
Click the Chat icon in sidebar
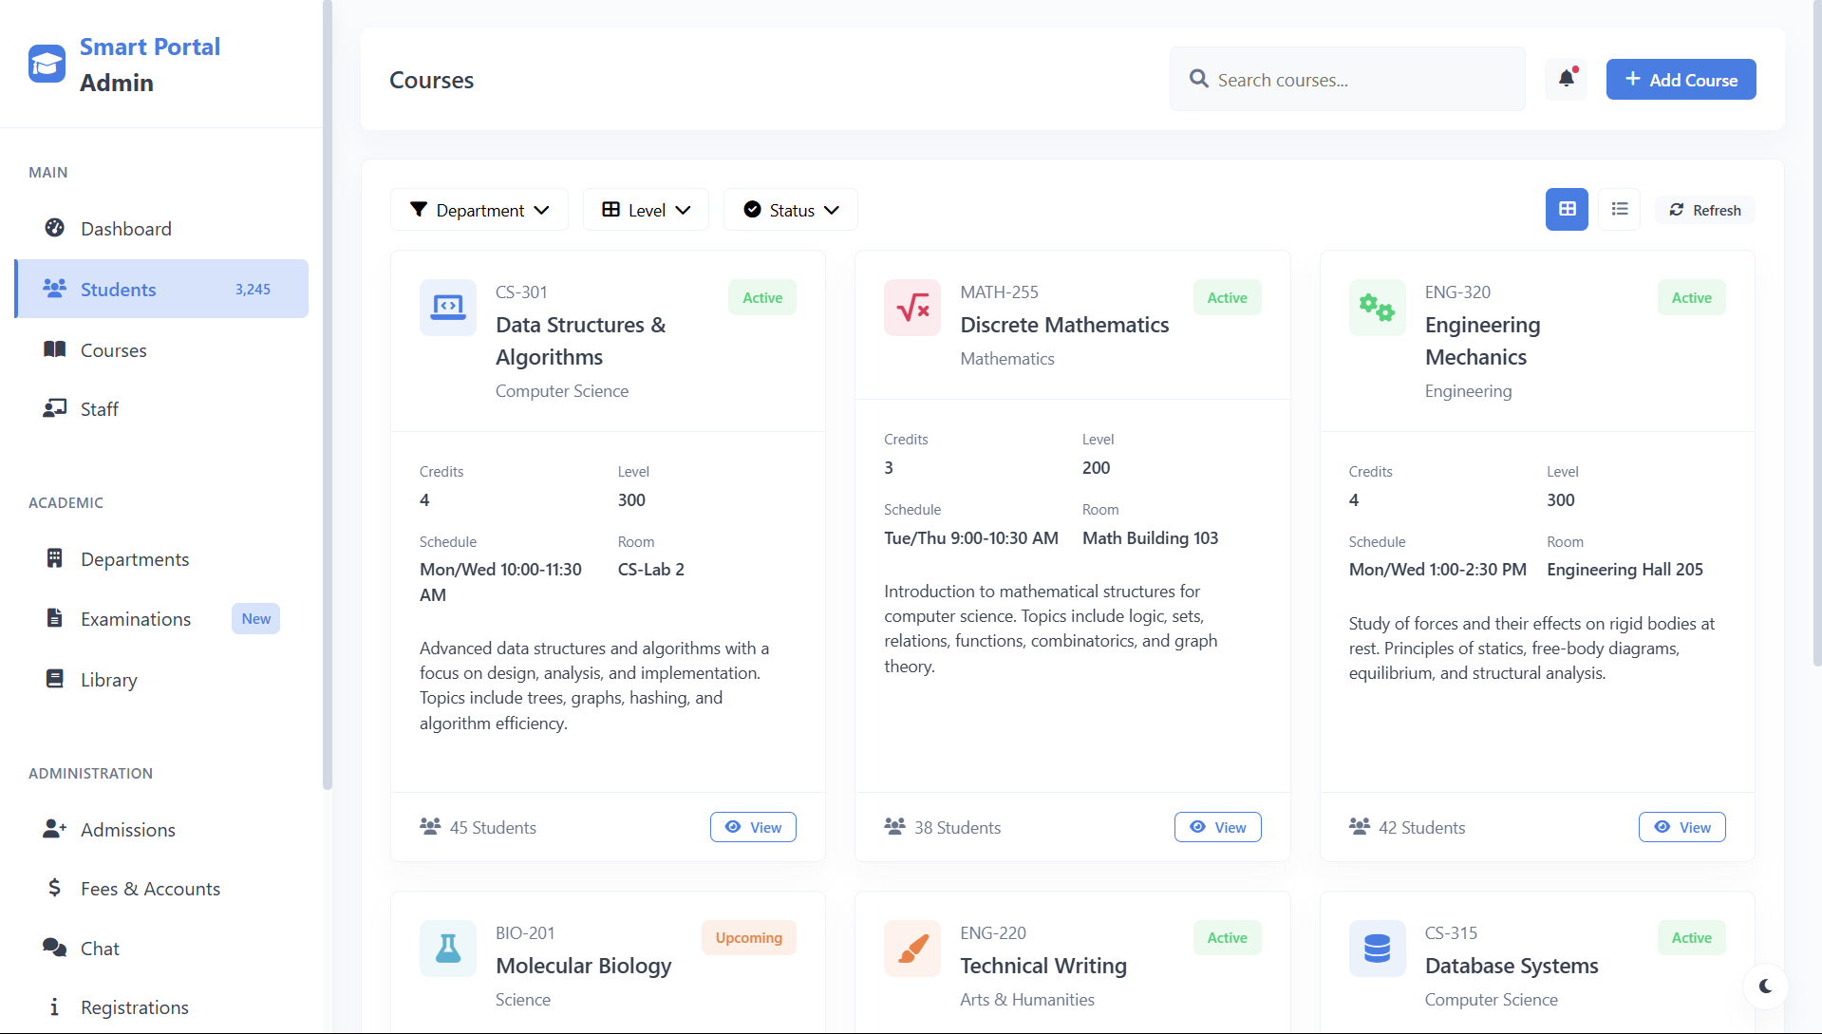point(55,948)
